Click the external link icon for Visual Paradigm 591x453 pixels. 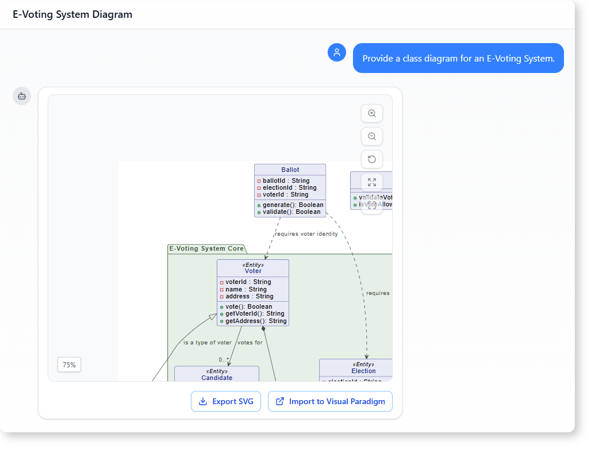point(280,401)
